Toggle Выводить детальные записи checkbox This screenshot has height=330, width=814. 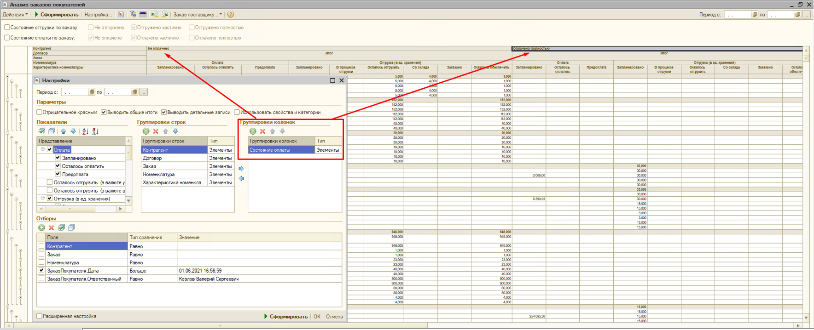(164, 112)
